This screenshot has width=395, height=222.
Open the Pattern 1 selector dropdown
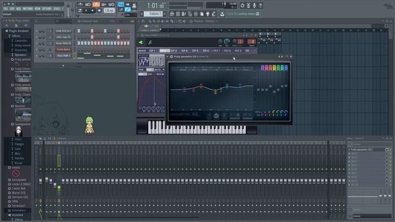coord(154,14)
